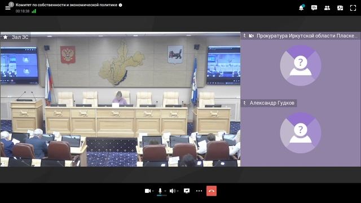This screenshot has width=361, height=203.
Task: Show the participants list
Action: (x=327, y=8)
